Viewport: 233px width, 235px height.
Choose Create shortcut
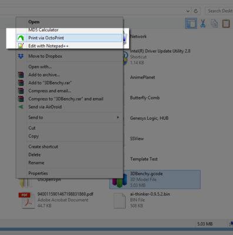coord(69,147)
